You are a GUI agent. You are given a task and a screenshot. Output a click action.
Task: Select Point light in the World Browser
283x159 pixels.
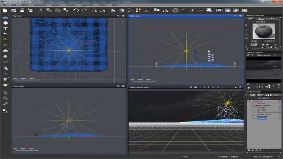262,117
